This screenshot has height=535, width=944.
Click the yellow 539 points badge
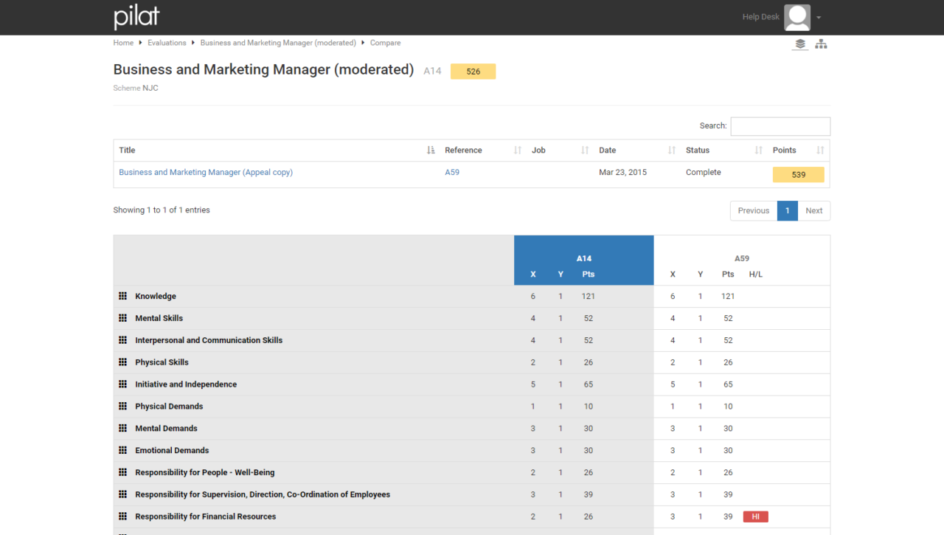coord(798,175)
